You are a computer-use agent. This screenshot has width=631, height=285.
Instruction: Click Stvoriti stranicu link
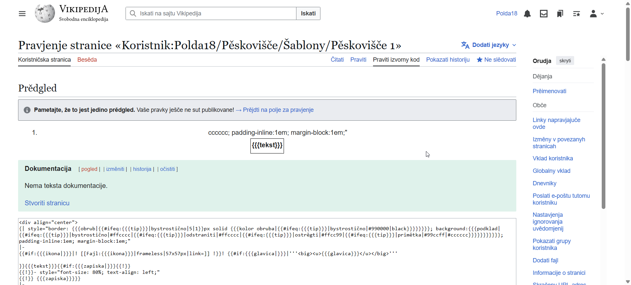tap(47, 203)
